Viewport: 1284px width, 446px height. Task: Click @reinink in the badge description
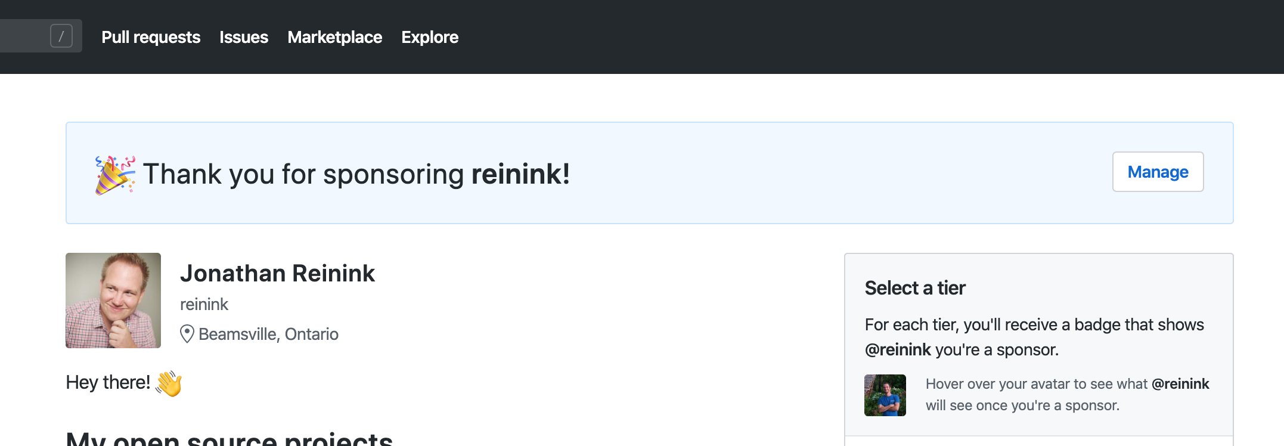pyautogui.click(x=898, y=349)
